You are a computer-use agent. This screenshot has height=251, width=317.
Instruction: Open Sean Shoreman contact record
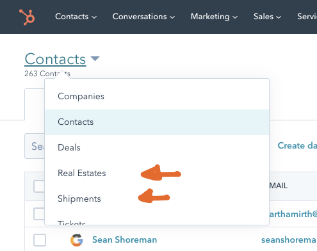[x=125, y=239]
